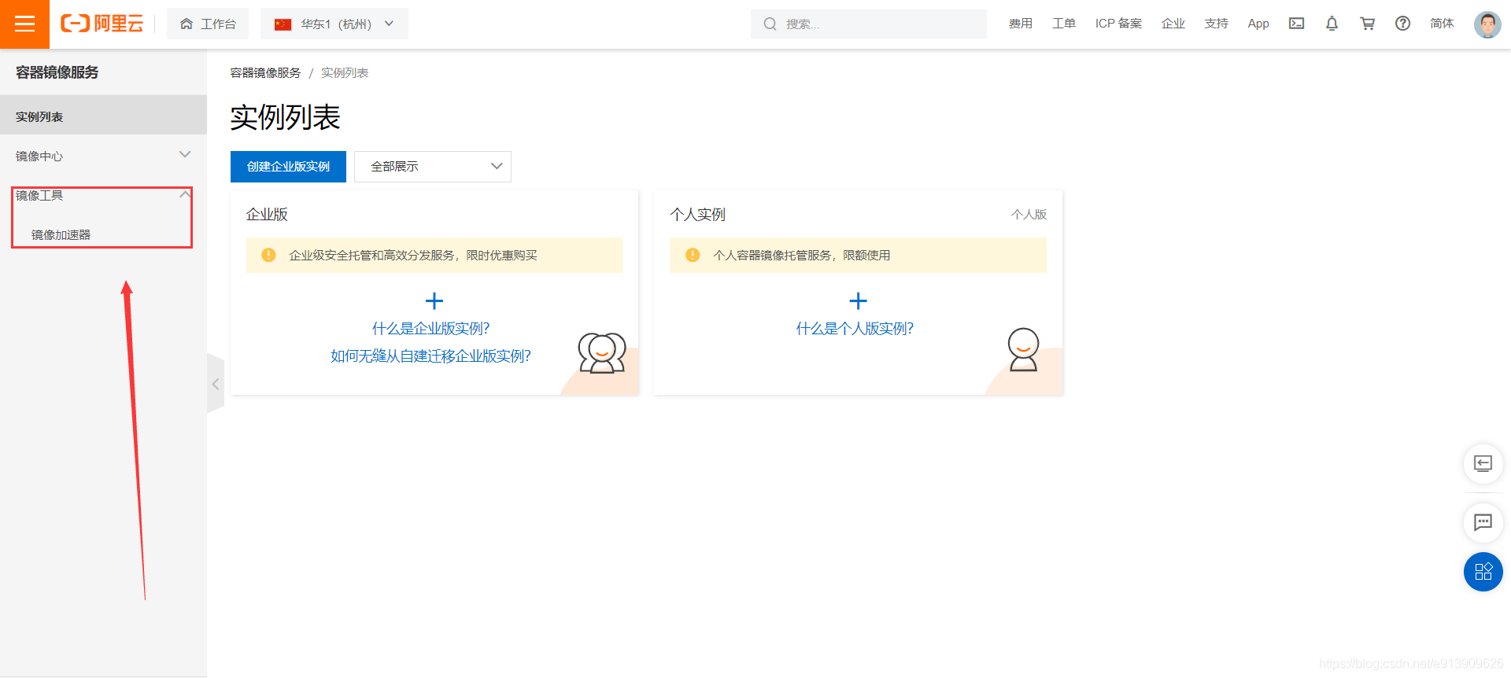Click the warning icon in 企业版 notice

(x=268, y=255)
